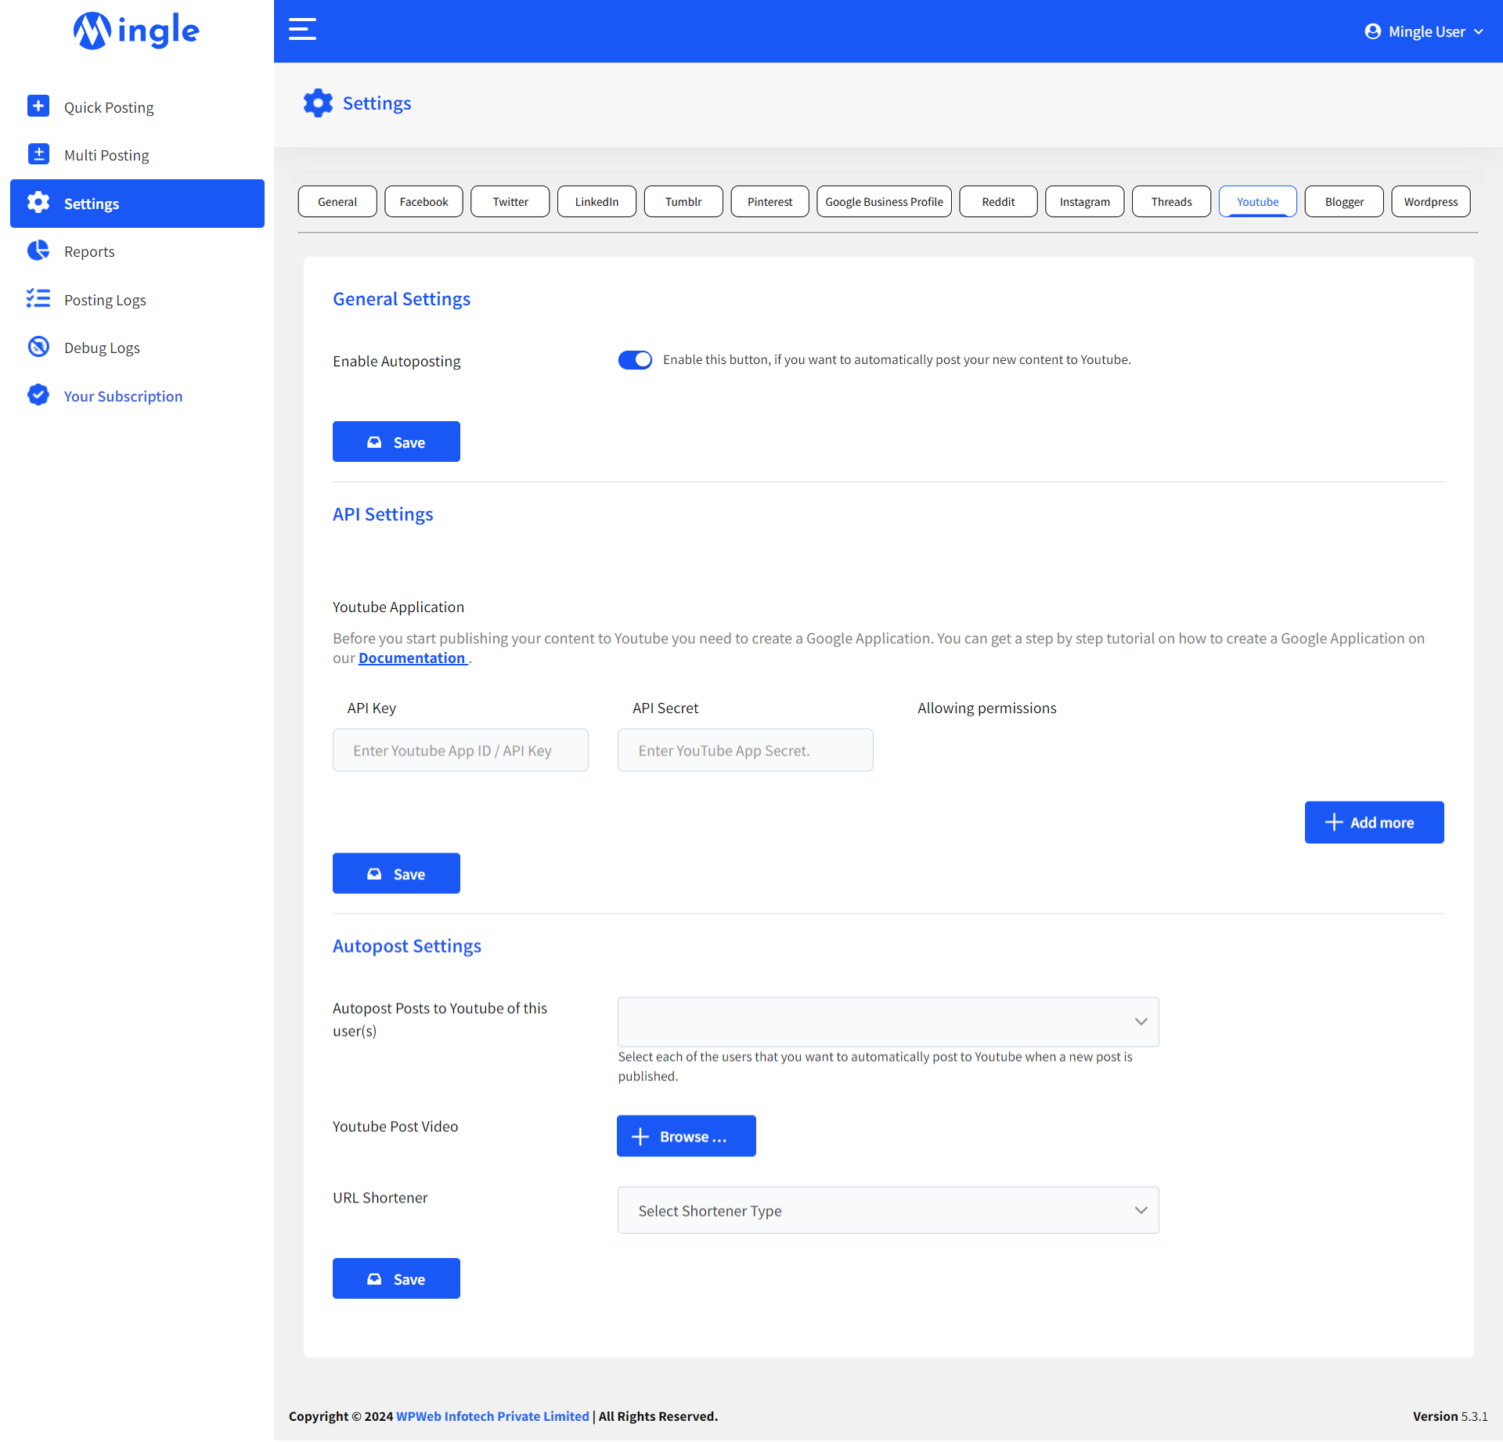Click the API Settings heading
This screenshot has width=1503, height=1442.
383,514
